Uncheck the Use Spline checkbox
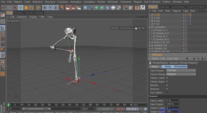The image size is (207, 113). coord(167,92)
